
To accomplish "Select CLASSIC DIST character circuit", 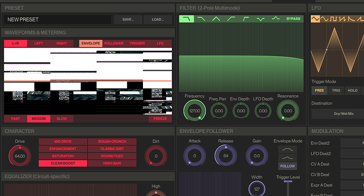I will point(112,148).
